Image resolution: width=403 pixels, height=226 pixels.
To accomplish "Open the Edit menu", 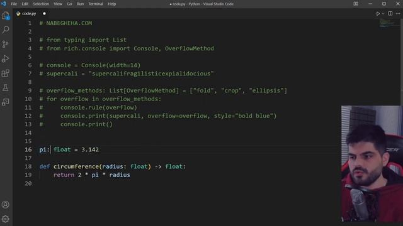I will pos(25,4).
